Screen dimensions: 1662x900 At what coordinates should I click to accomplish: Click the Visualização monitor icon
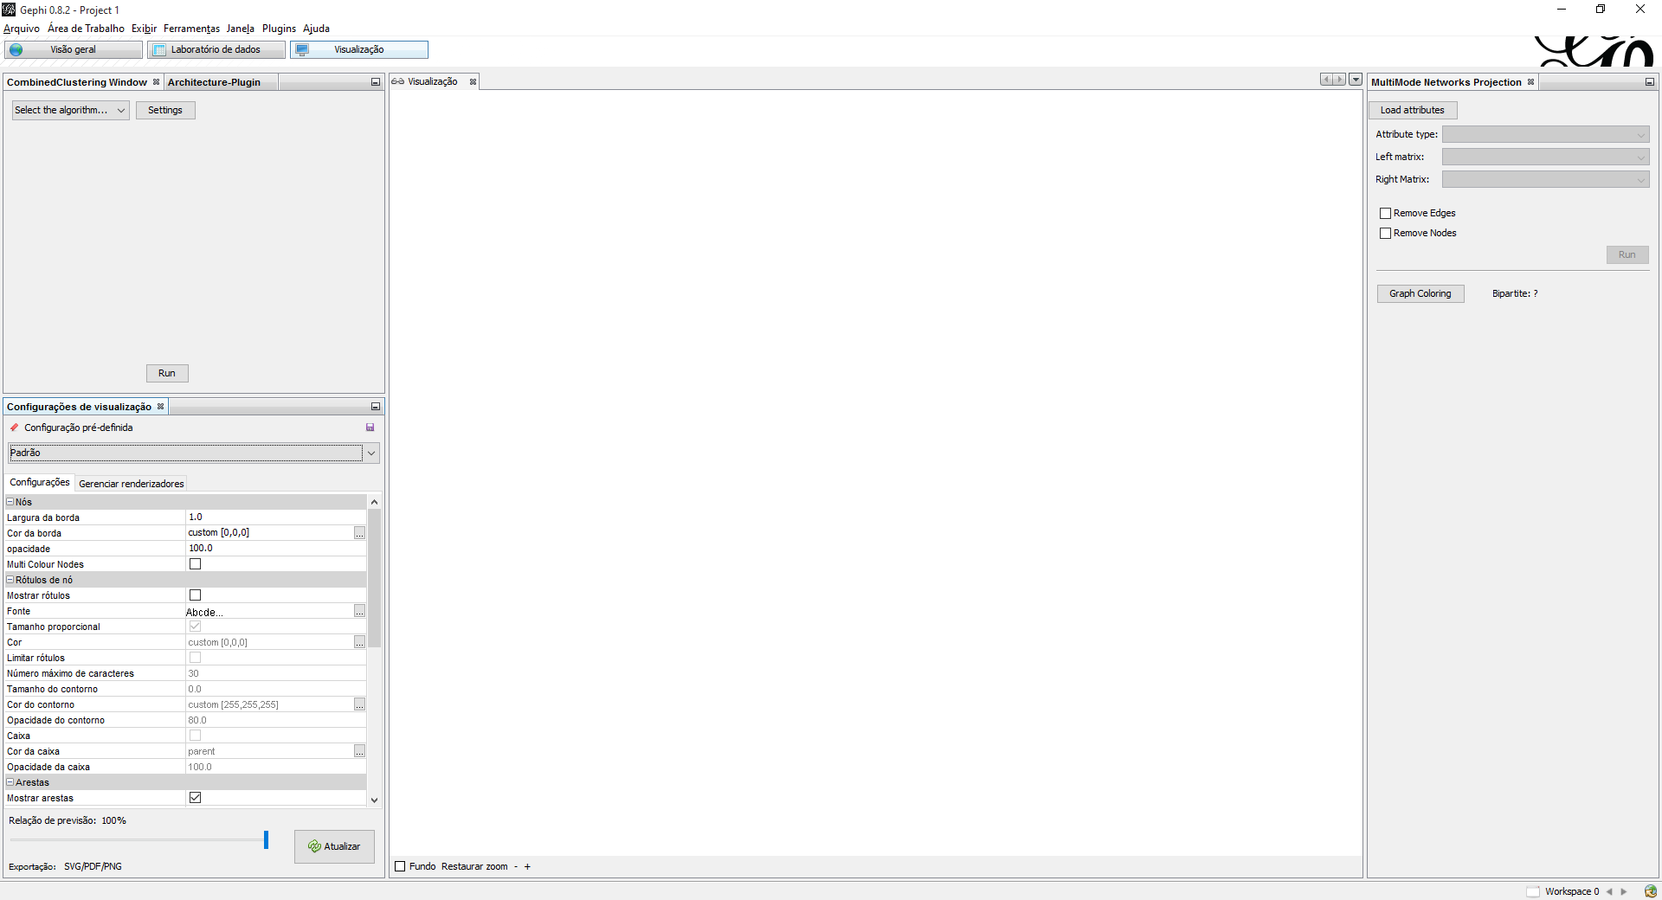point(302,49)
